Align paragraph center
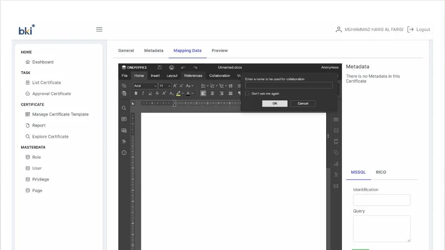 pos(212,93)
